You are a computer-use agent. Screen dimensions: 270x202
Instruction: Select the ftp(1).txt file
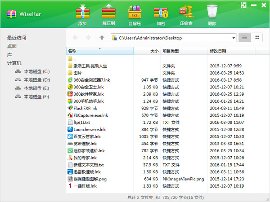coord(161,122)
